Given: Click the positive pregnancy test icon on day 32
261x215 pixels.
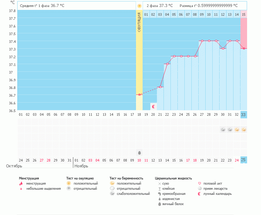Looking at the screenshot, I should 237,130.
